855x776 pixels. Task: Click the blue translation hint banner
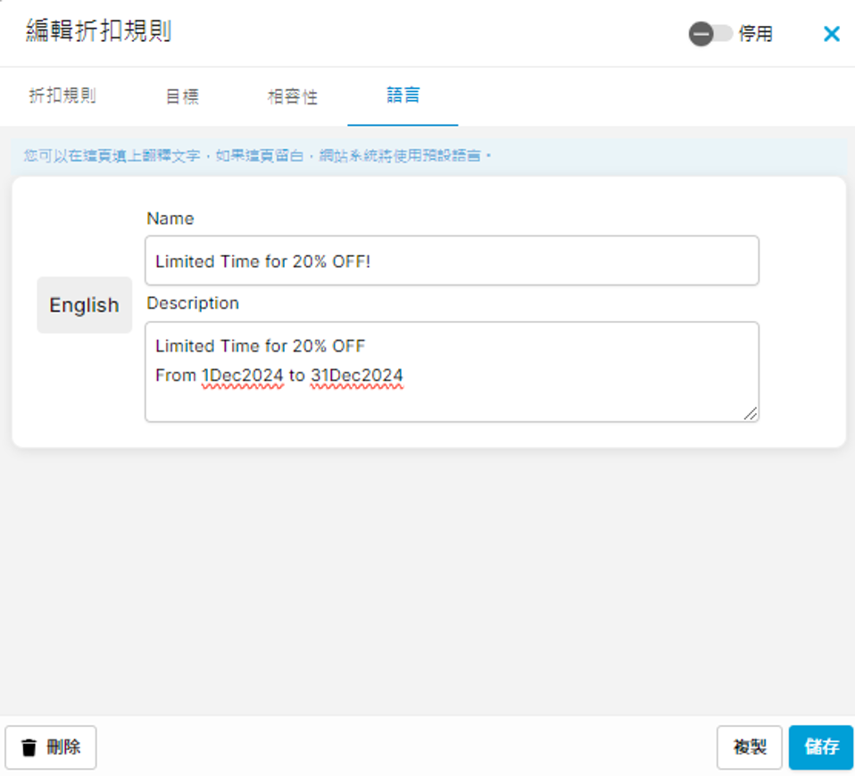pyautogui.click(x=427, y=156)
